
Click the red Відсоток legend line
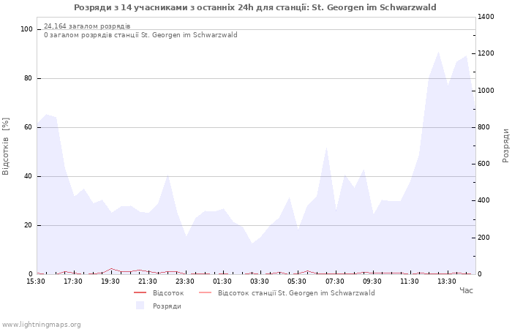pyautogui.click(x=140, y=293)
